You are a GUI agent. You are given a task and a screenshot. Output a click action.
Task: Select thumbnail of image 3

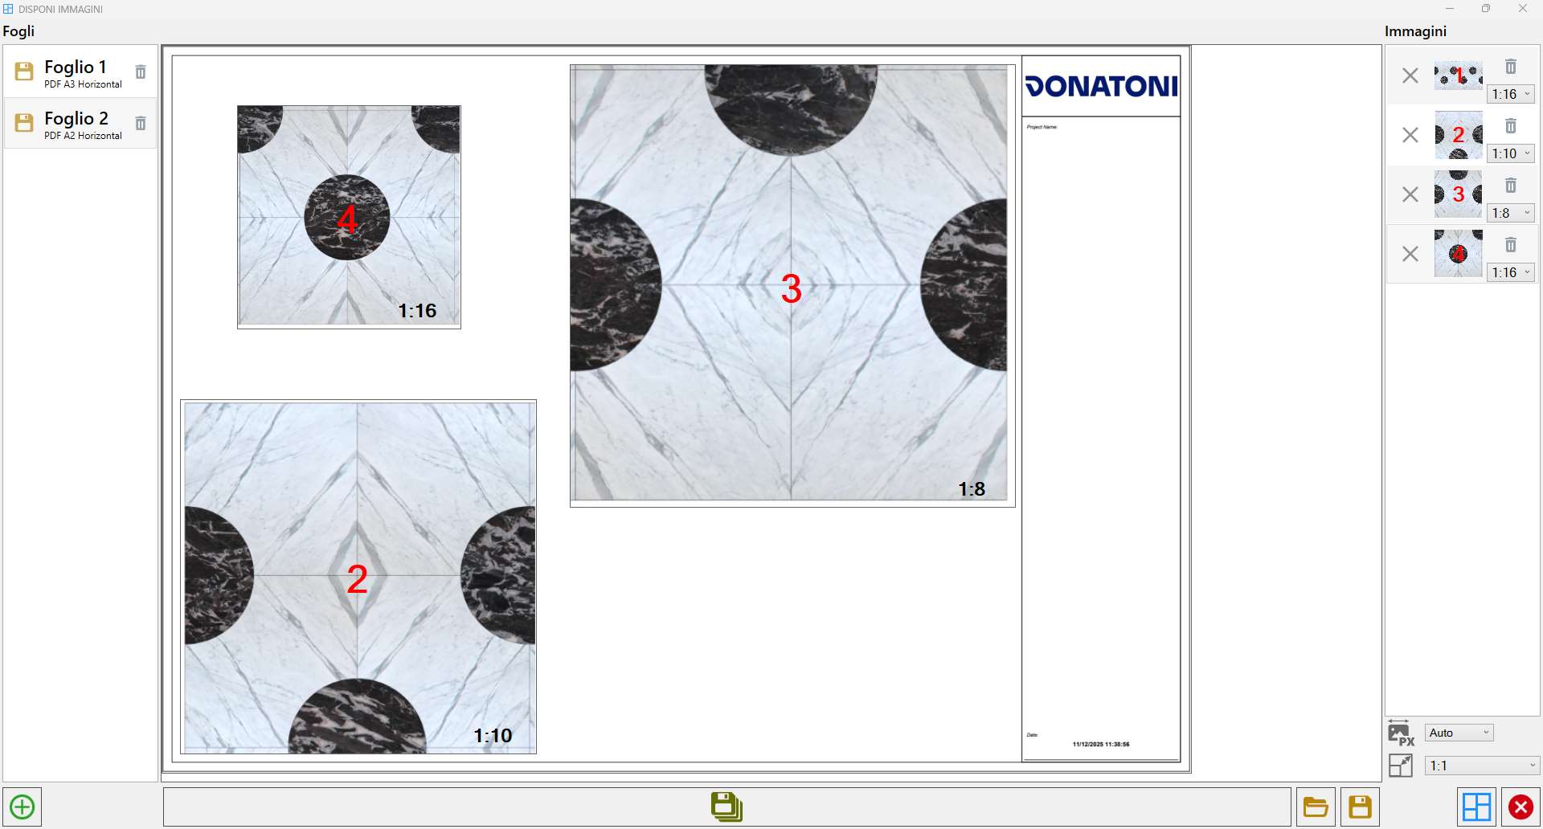pyautogui.click(x=1459, y=194)
